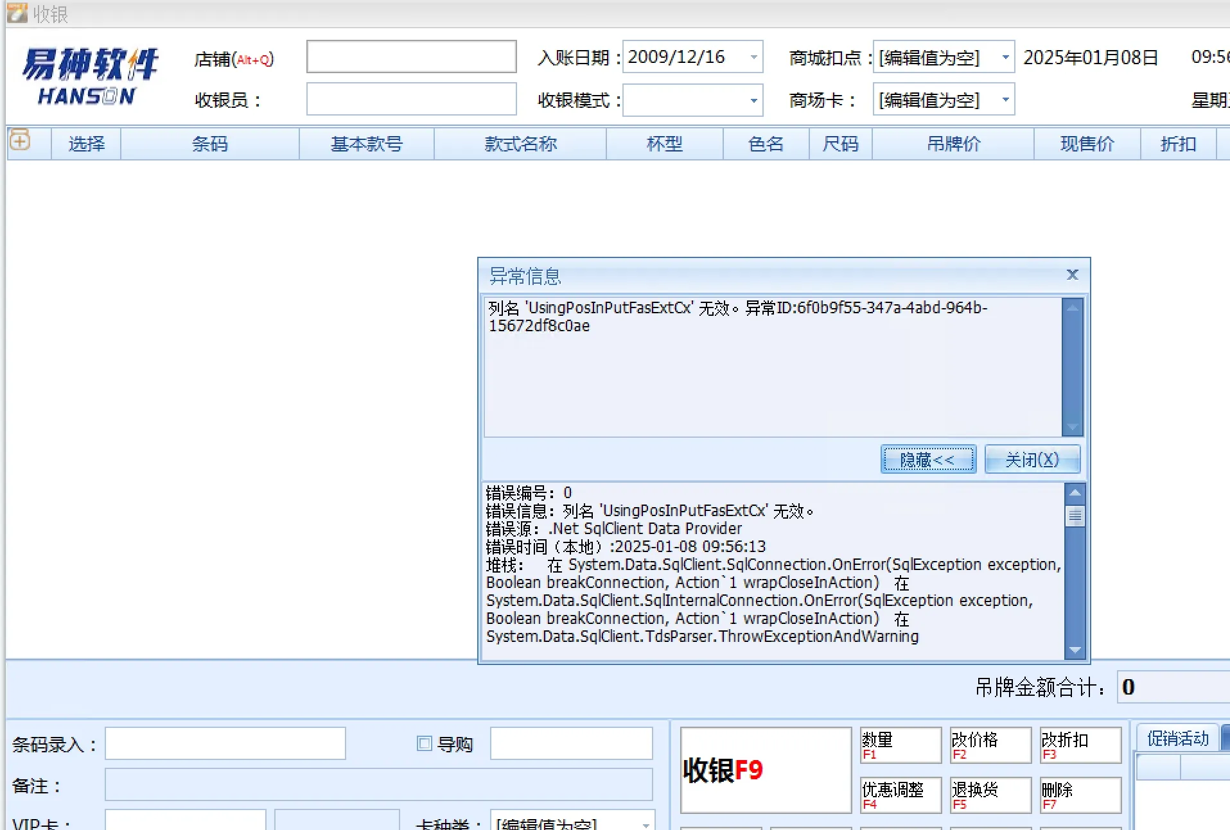The image size is (1230, 830).
Task: Sort by the 吊牌价 column header
Action: point(953,144)
